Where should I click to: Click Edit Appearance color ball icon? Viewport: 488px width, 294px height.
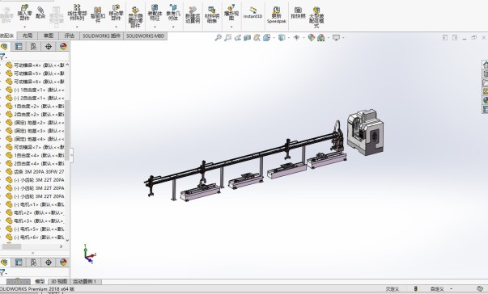tap(312, 38)
